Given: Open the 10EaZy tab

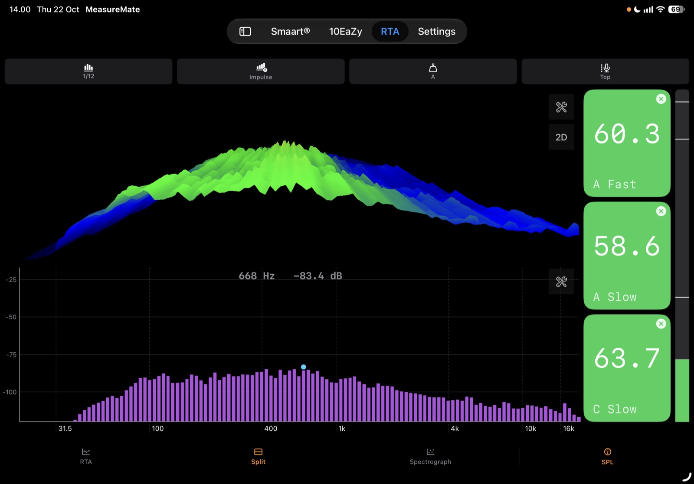Looking at the screenshot, I should point(345,32).
